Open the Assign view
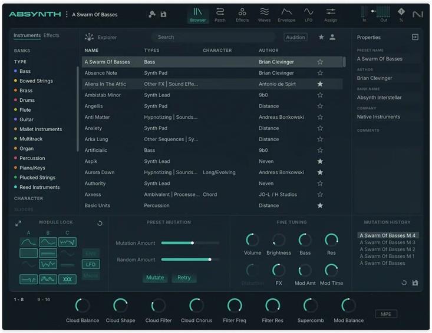The image size is (432, 333). coord(331,15)
